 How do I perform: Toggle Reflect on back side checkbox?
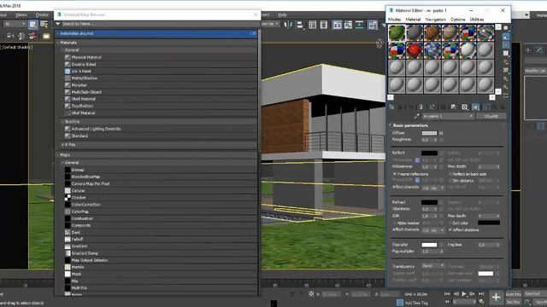click(x=450, y=174)
